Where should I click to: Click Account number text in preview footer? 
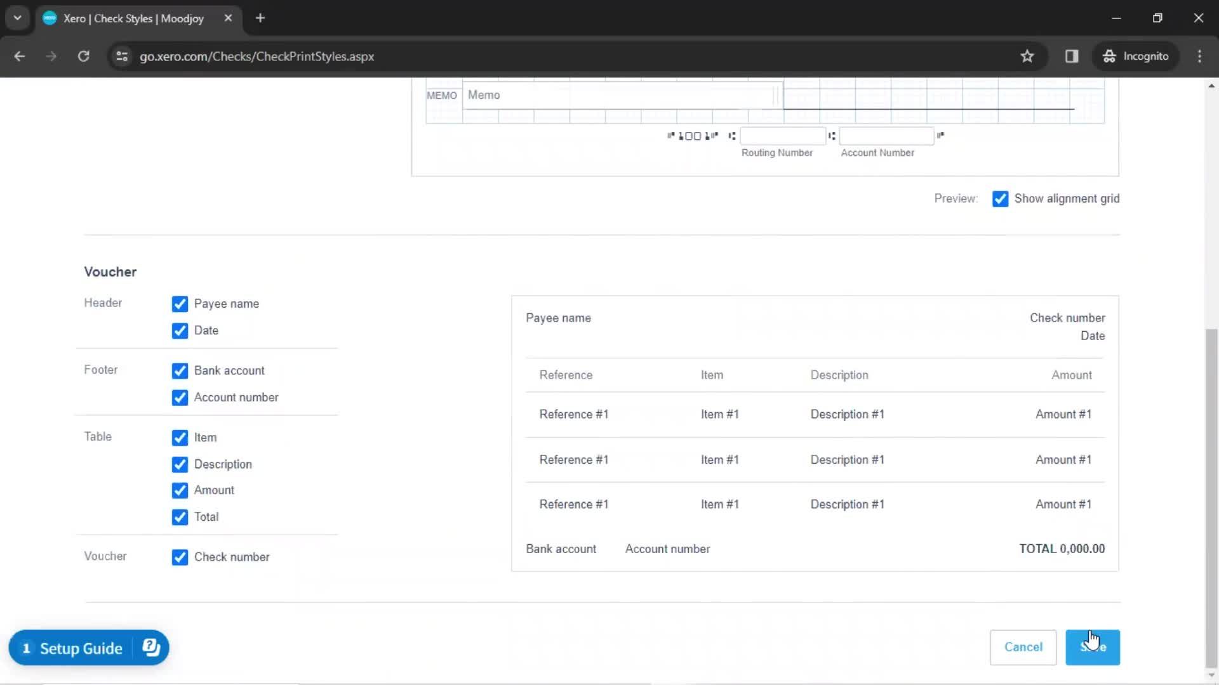click(667, 549)
